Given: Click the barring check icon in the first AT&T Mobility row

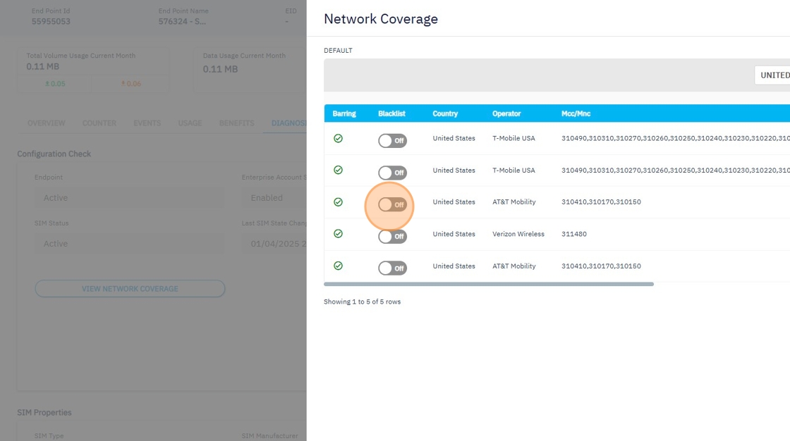Looking at the screenshot, I should tap(338, 202).
